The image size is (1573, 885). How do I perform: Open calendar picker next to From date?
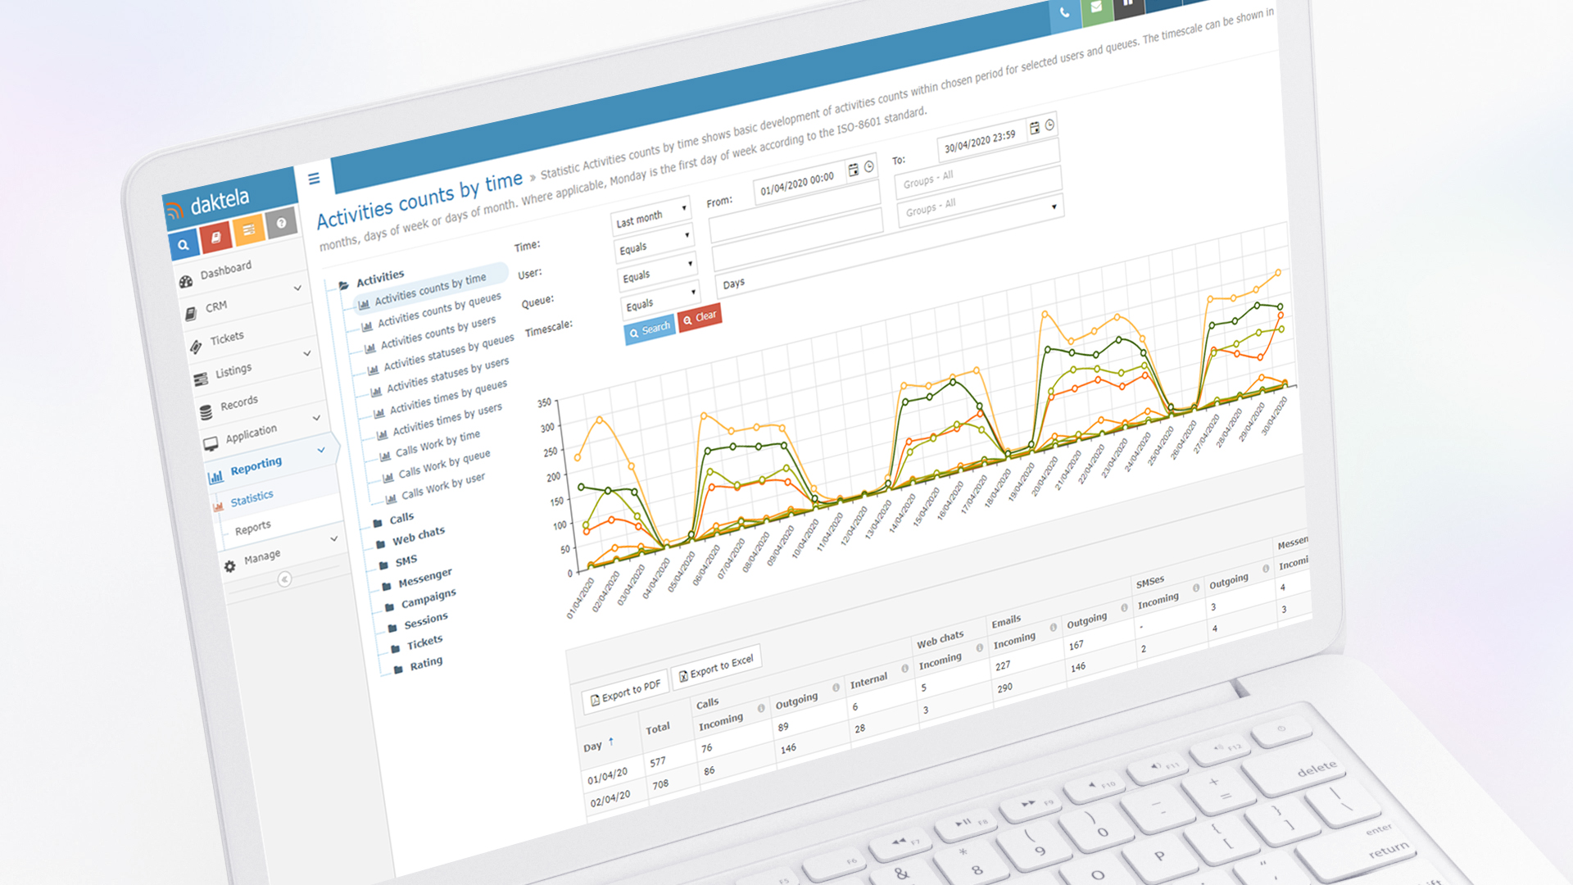853,170
